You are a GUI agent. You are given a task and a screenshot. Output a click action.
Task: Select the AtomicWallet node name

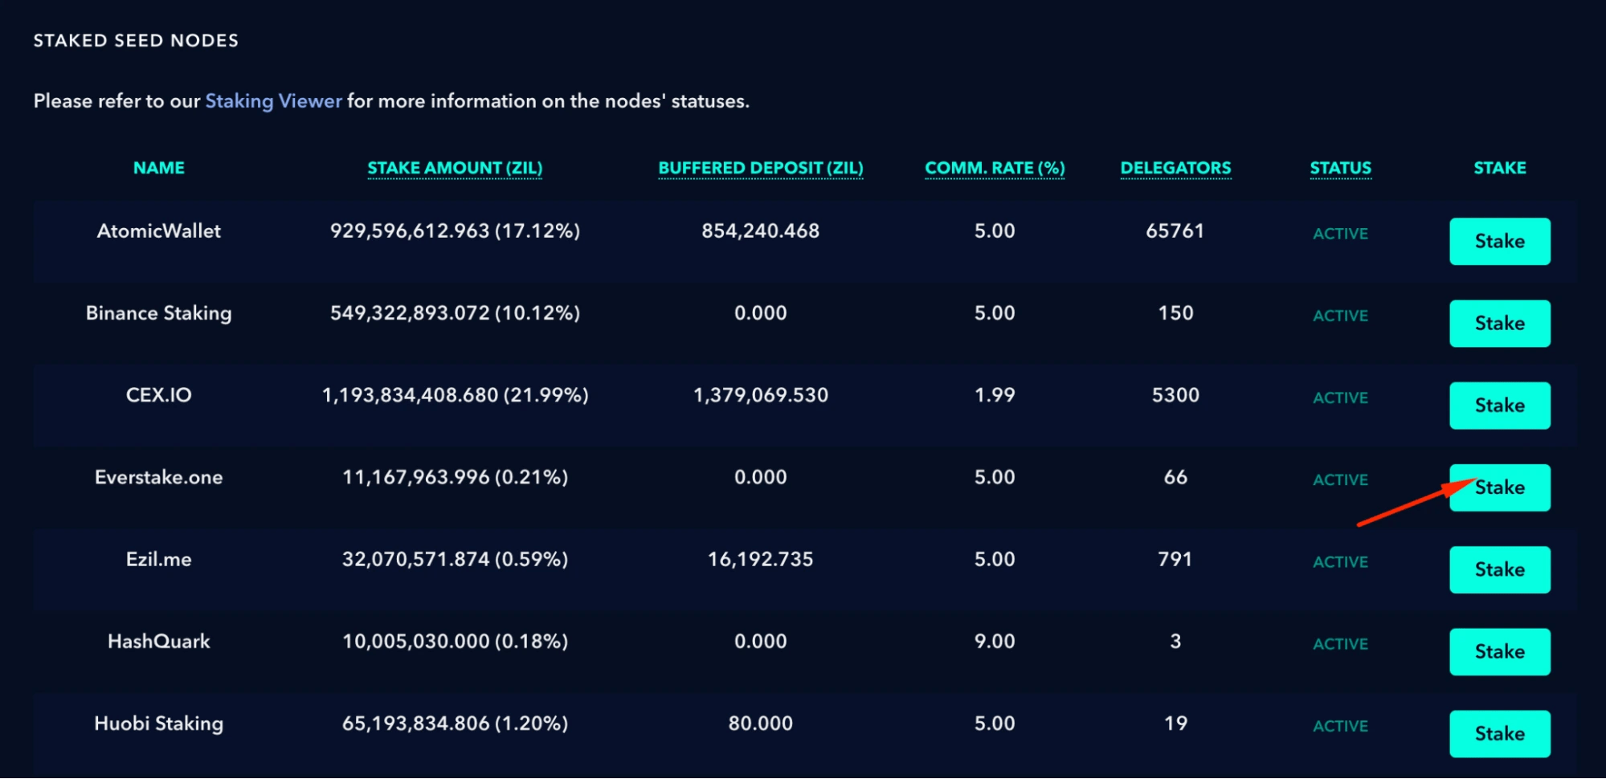coord(158,230)
